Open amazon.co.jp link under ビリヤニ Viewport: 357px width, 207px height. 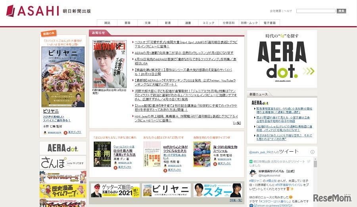54,132
